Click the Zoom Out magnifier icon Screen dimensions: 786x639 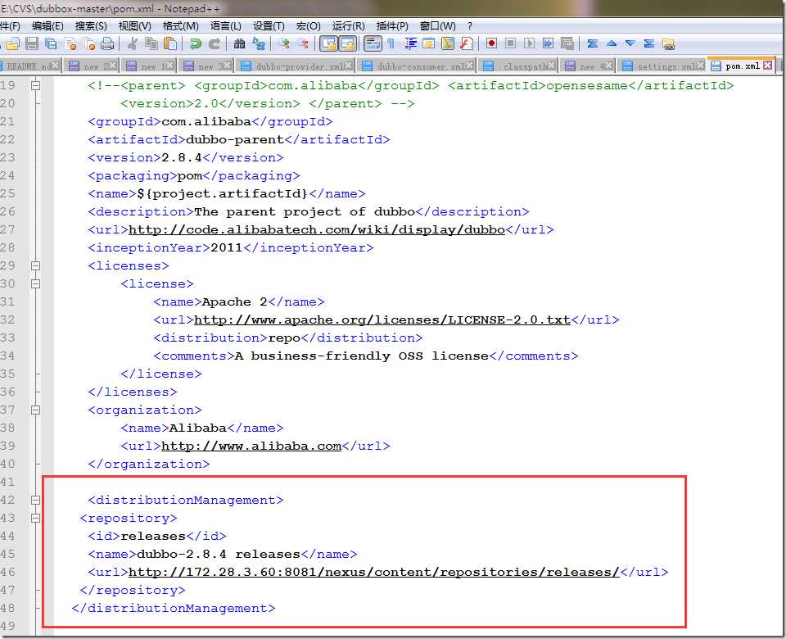click(x=303, y=44)
